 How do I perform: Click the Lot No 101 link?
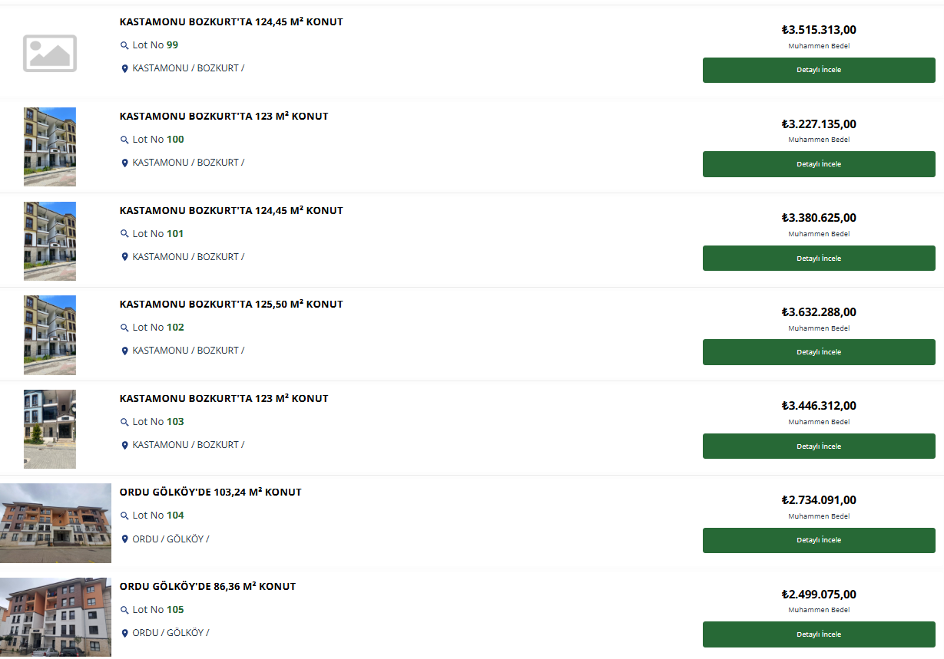(158, 234)
